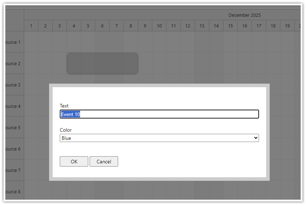
Task: Click the gray event box on Source 2
Action: click(x=102, y=63)
